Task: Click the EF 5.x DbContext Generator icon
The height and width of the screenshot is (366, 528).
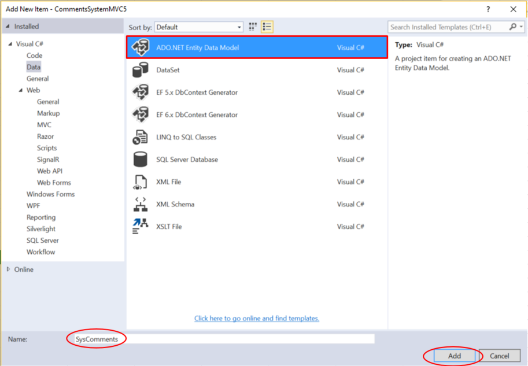Action: click(x=141, y=93)
